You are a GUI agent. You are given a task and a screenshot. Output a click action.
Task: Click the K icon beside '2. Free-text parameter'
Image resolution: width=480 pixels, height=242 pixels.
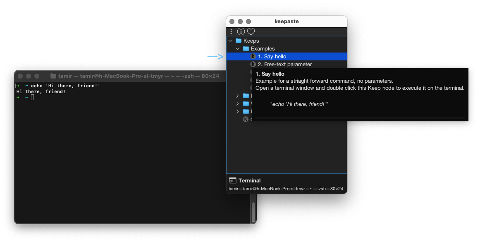[x=253, y=65]
